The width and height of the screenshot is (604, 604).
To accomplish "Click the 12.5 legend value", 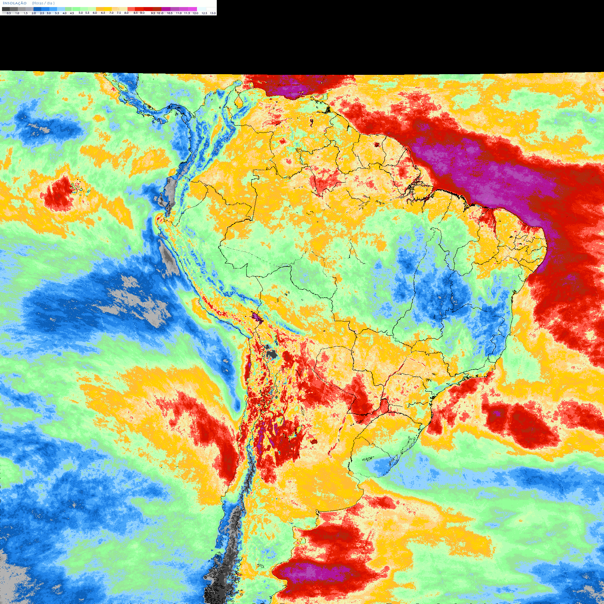I will coord(204,13).
